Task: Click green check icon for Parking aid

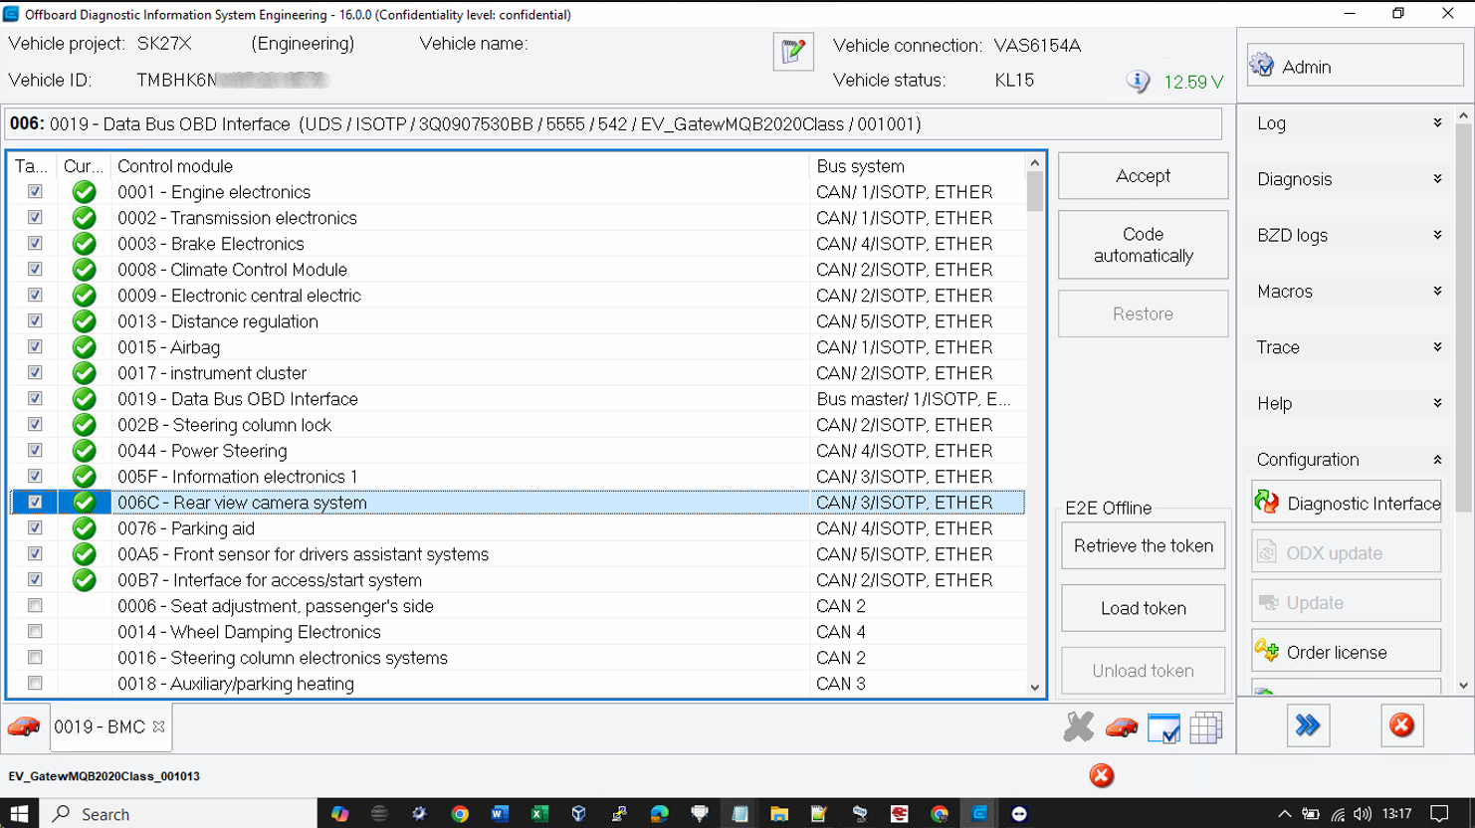Action: pos(85,528)
